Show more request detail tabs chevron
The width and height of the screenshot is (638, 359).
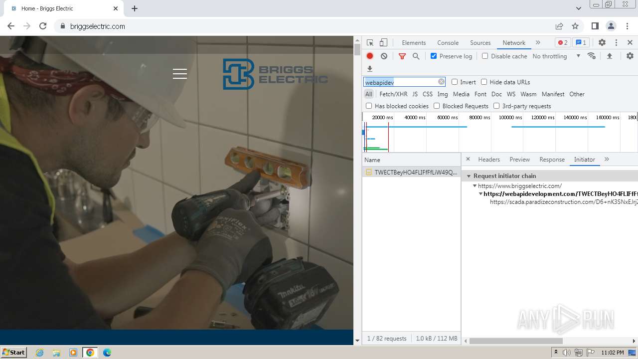click(607, 159)
